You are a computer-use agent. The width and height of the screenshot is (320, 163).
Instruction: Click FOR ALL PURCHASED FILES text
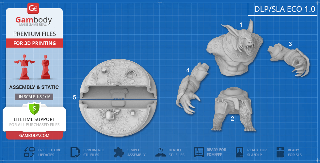34,125
